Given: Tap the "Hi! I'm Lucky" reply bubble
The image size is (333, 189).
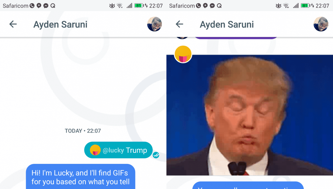Looking at the screenshot, I should (81, 177).
